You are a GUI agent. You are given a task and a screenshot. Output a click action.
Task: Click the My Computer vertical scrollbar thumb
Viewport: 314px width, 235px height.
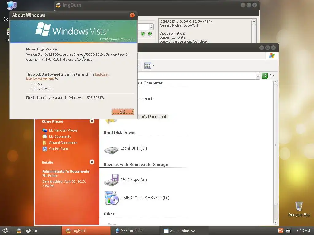[275, 145]
